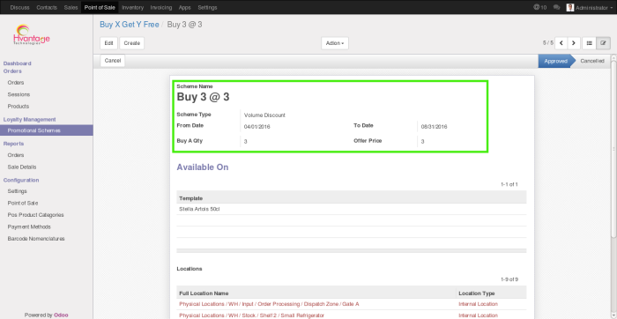Image resolution: width=617 pixels, height=319 pixels.
Task: Open Point of Sale under Configuration
Action: [x=23, y=203]
